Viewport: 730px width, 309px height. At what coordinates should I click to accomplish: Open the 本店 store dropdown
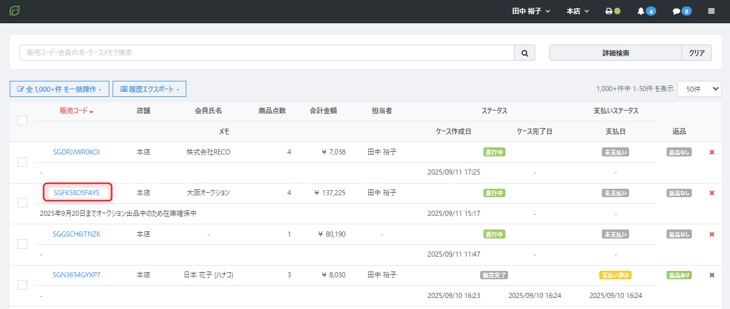click(x=577, y=11)
